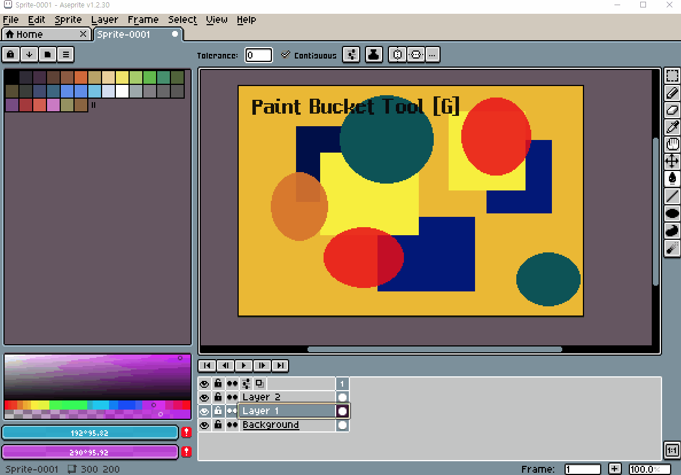This screenshot has width=681, height=475.
Task: Open the View menu
Action: tap(217, 20)
